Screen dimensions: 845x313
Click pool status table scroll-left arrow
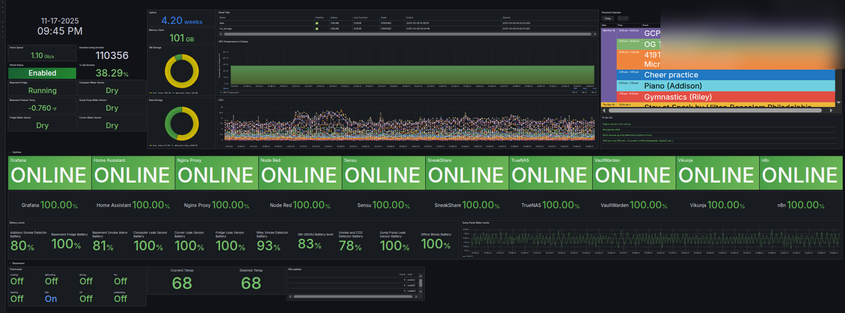tap(220, 34)
